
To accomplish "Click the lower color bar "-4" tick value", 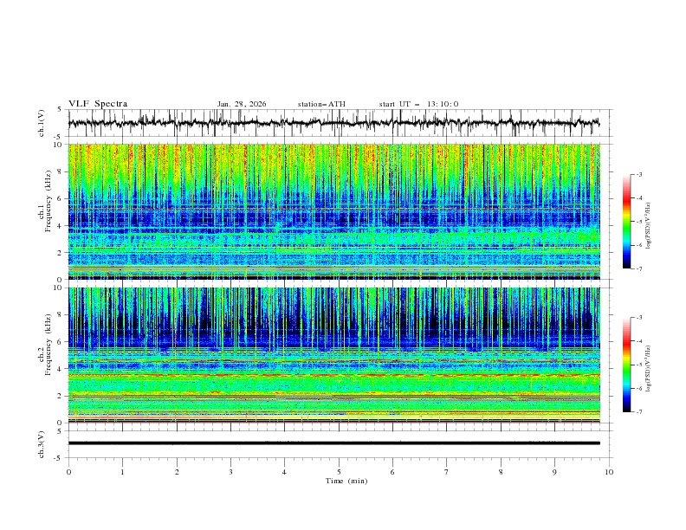I will pyautogui.click(x=638, y=341).
